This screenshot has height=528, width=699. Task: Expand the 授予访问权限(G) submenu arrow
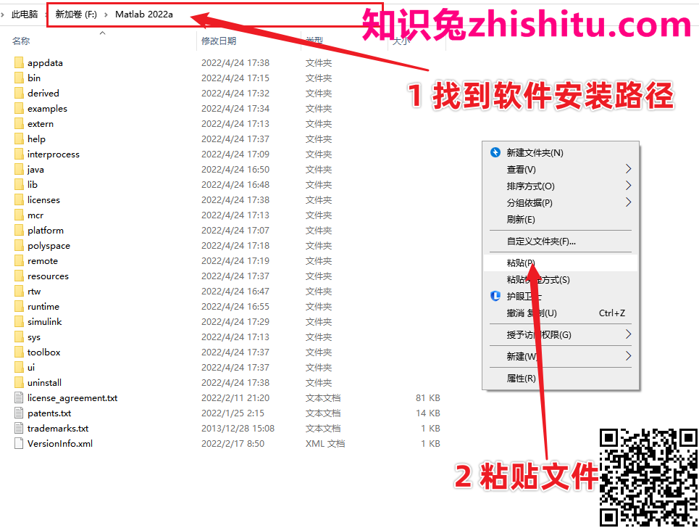tap(628, 334)
